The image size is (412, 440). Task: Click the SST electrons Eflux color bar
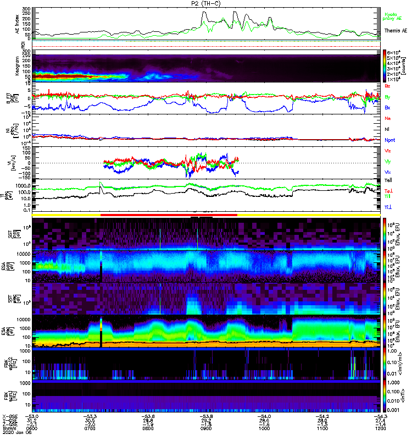(385, 299)
